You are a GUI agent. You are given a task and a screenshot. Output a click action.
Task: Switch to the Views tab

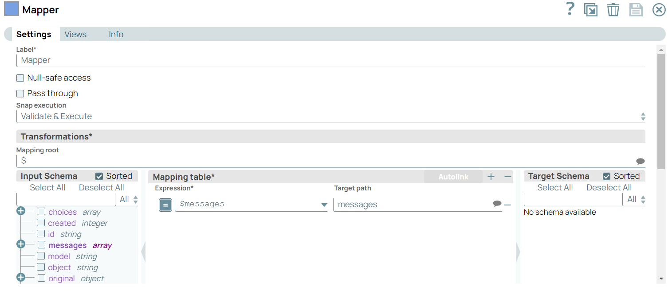[x=75, y=34]
